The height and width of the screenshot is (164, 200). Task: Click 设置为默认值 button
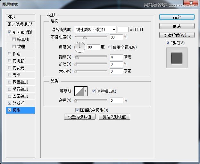click(x=80, y=117)
